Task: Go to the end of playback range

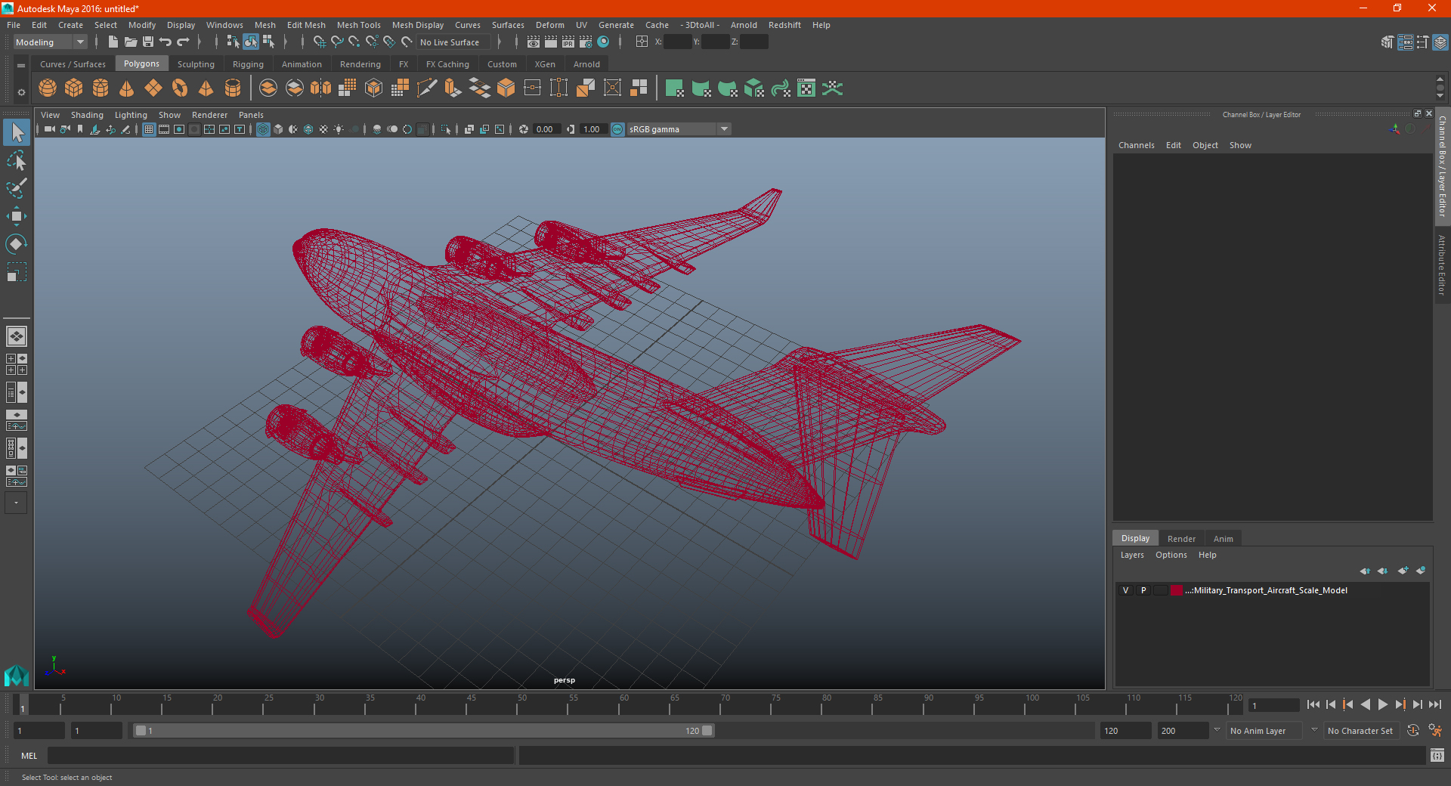Action: click(x=1435, y=704)
